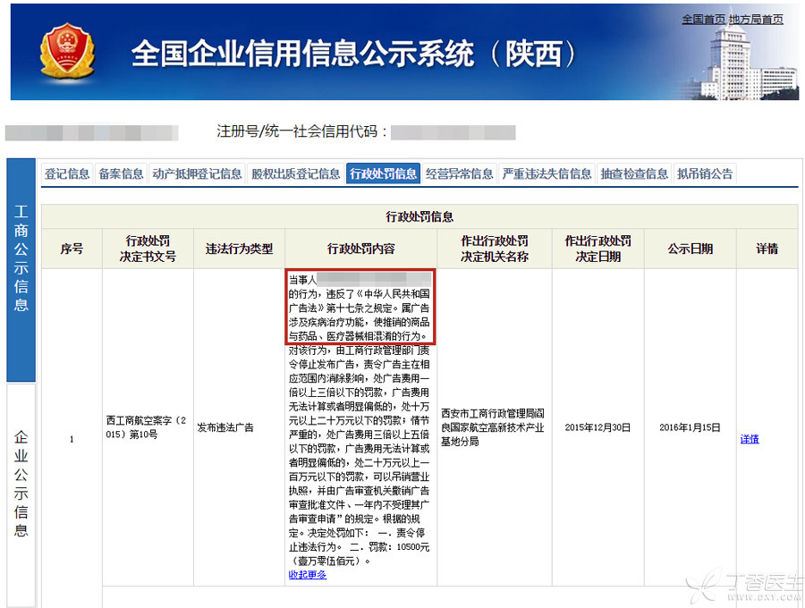This screenshot has height=608, width=805.
Task: Click the document number 西工商航空案字 cell
Action: 147,427
